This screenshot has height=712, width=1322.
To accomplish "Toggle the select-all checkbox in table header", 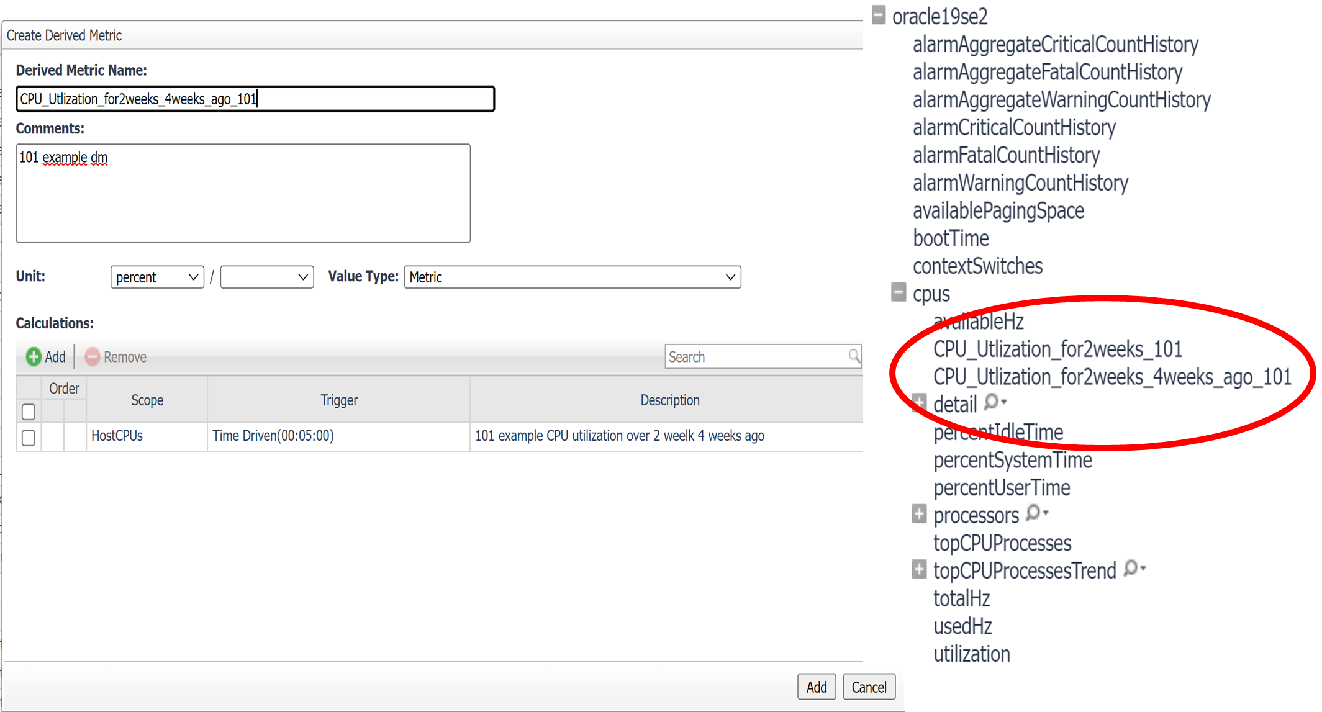I will (x=29, y=412).
